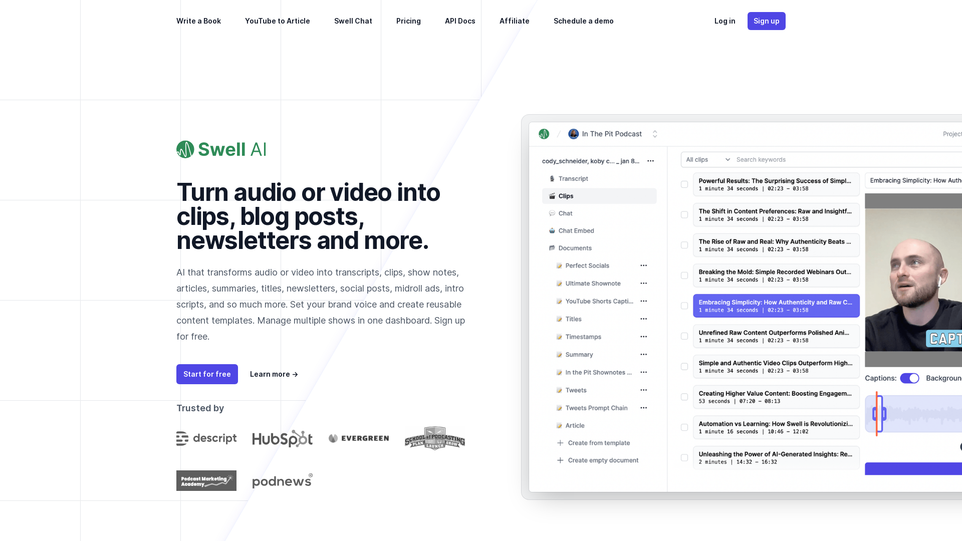Image resolution: width=962 pixels, height=541 pixels.
Task: Expand the podcast project switcher arrows
Action: pyautogui.click(x=655, y=134)
